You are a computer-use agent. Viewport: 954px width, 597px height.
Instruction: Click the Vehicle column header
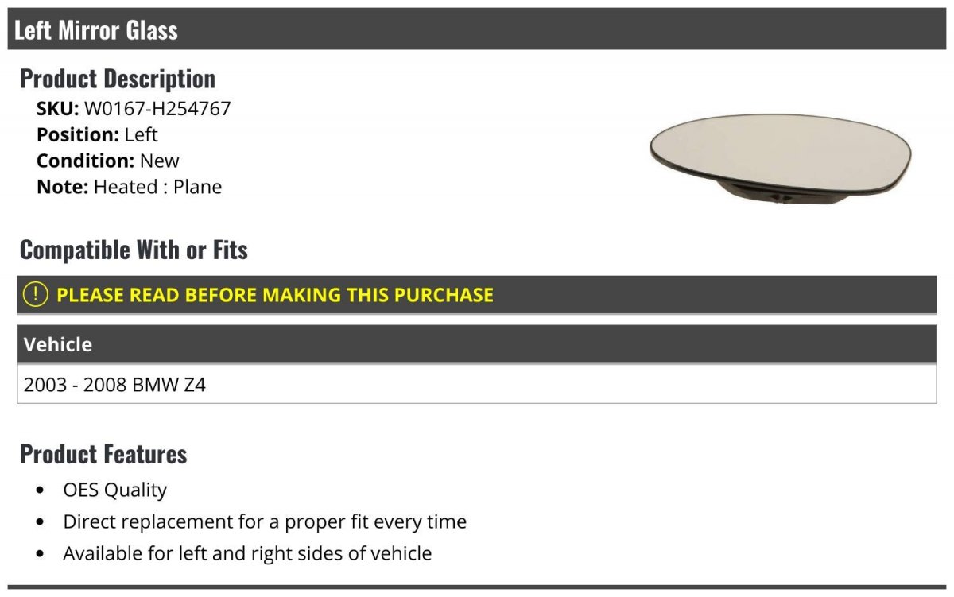pyautogui.click(x=58, y=344)
